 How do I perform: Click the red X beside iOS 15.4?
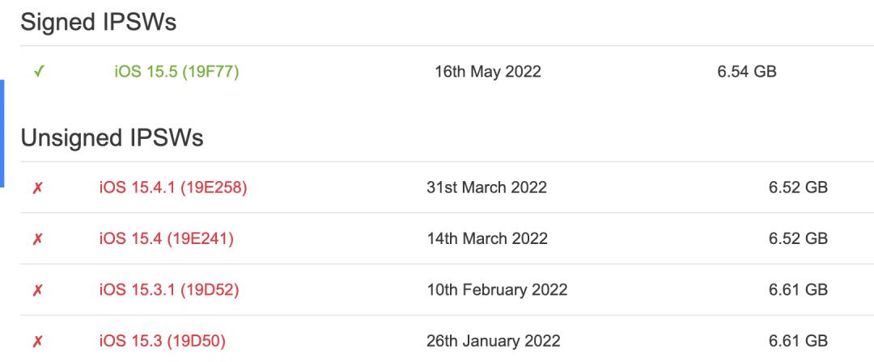point(37,239)
